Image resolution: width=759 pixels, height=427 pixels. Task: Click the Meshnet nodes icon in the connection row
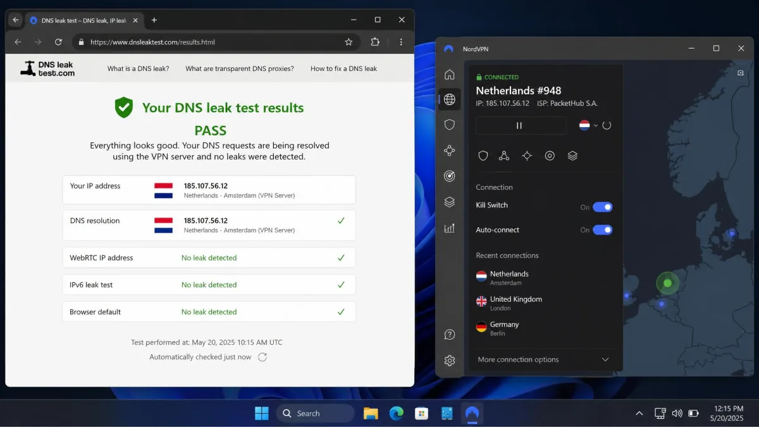(504, 156)
